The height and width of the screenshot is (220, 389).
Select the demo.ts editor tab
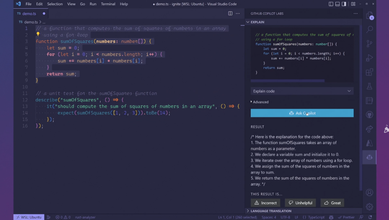29,13
